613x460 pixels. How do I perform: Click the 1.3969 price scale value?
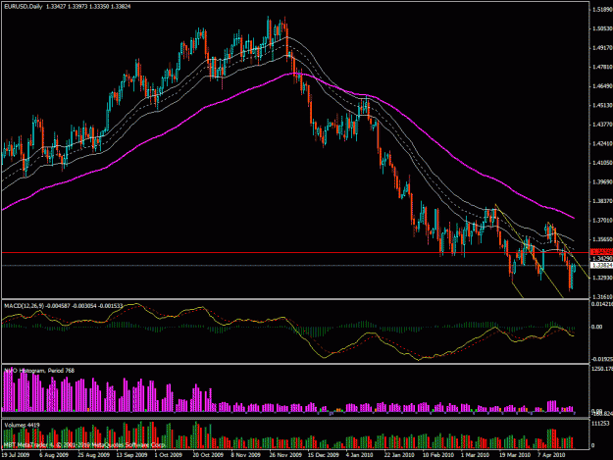[x=602, y=181]
